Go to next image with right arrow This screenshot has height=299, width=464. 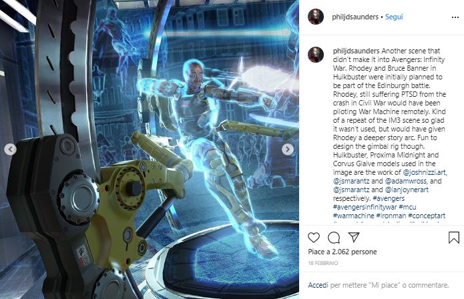click(x=287, y=149)
